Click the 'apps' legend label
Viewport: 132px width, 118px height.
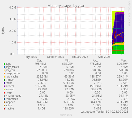coord(8,64)
